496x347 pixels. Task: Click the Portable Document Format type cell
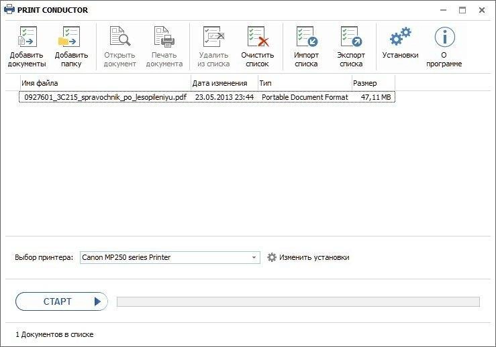[x=305, y=97]
